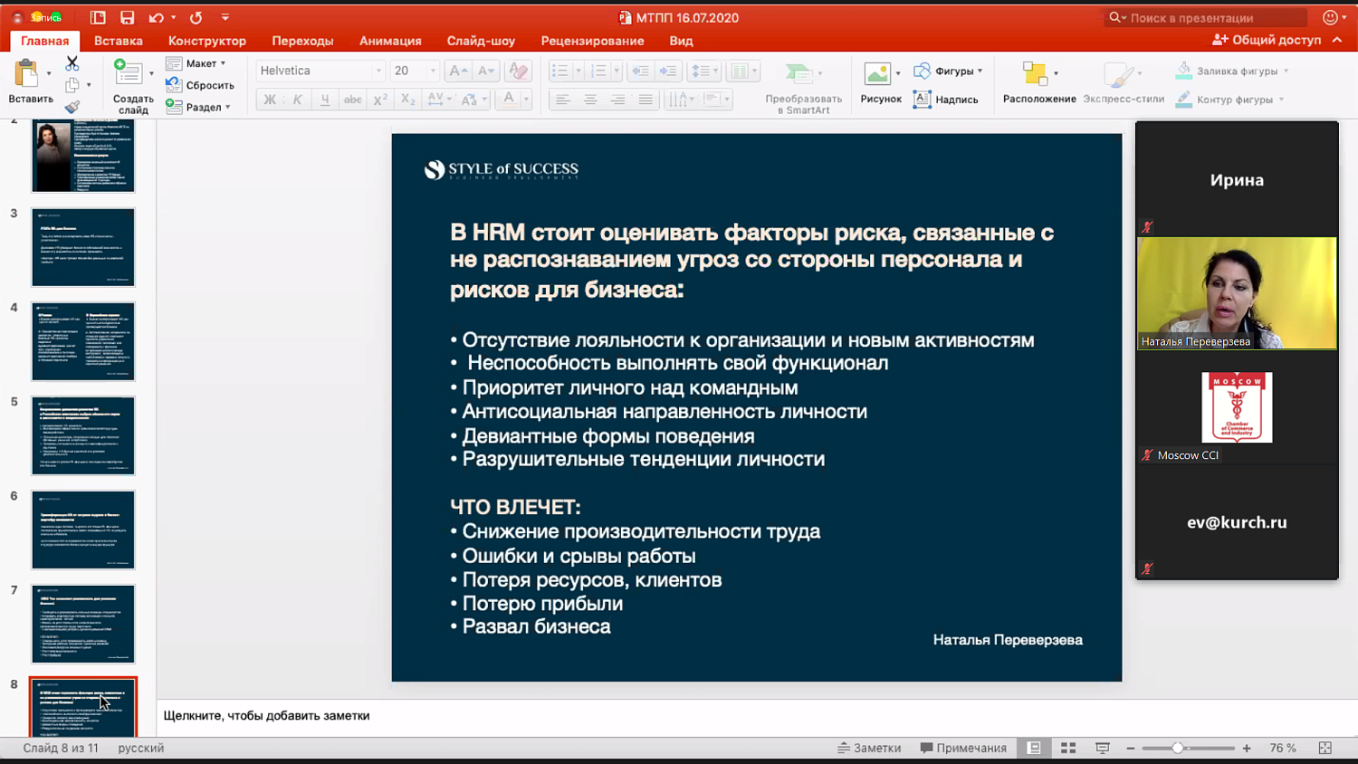Open the Макет layout dropdown

pyautogui.click(x=196, y=63)
